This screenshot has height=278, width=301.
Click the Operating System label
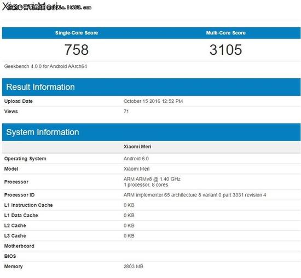(25, 159)
